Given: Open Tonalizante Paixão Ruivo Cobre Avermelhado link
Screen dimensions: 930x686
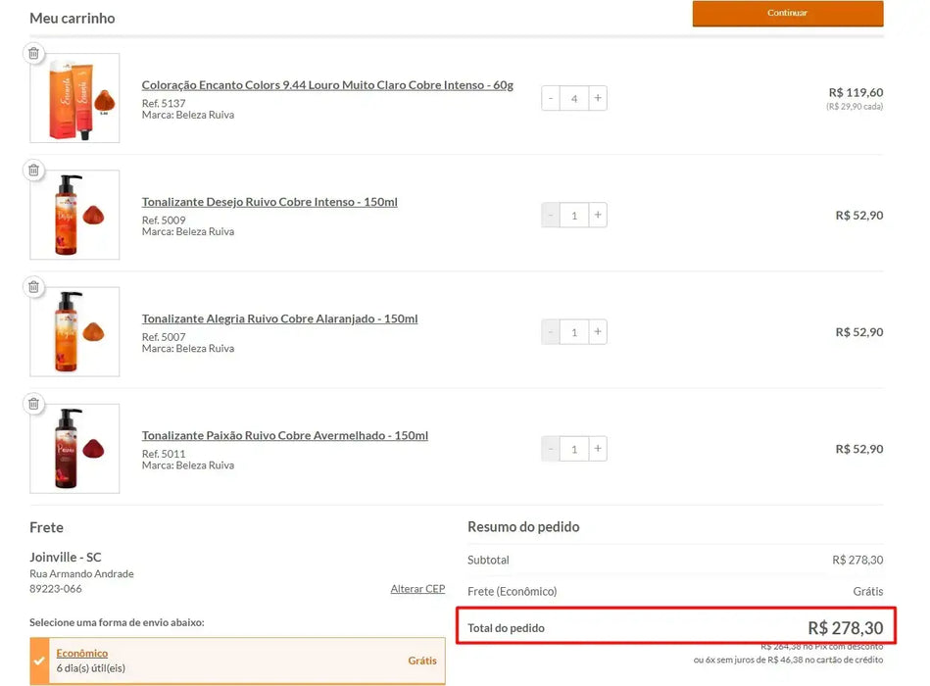Looking at the screenshot, I should click(x=284, y=435).
